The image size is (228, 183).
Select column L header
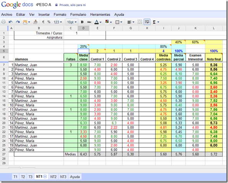[213, 28]
